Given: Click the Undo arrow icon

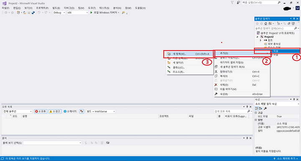Looking at the screenshot, I should pyautogui.click(x=39, y=13).
